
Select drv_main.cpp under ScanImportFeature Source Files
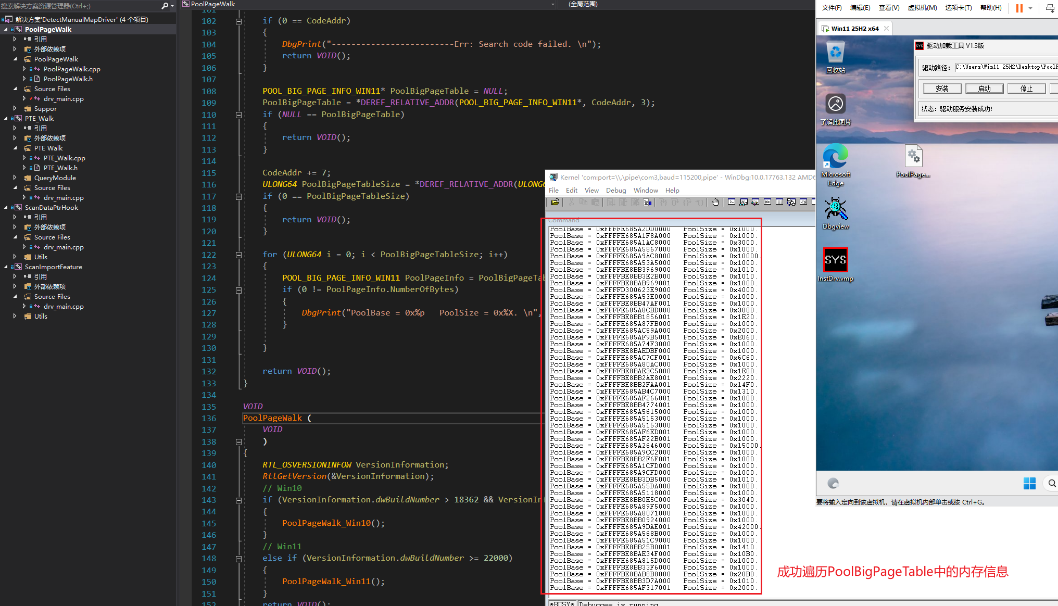[x=64, y=307]
